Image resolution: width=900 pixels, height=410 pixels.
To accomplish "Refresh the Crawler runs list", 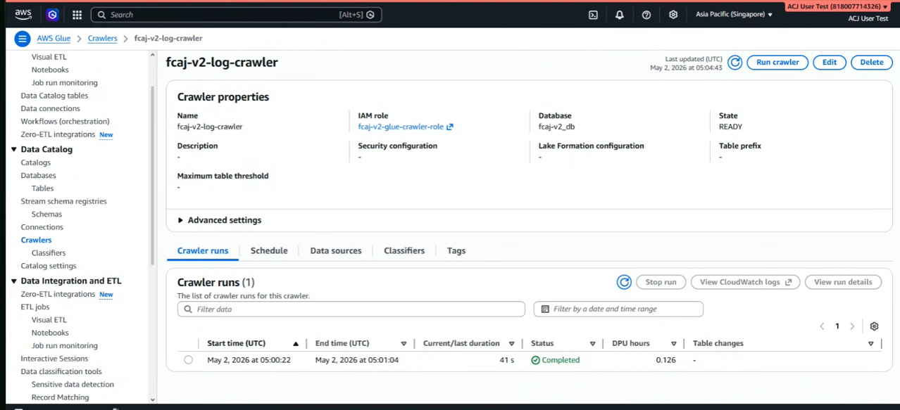I will tap(624, 282).
